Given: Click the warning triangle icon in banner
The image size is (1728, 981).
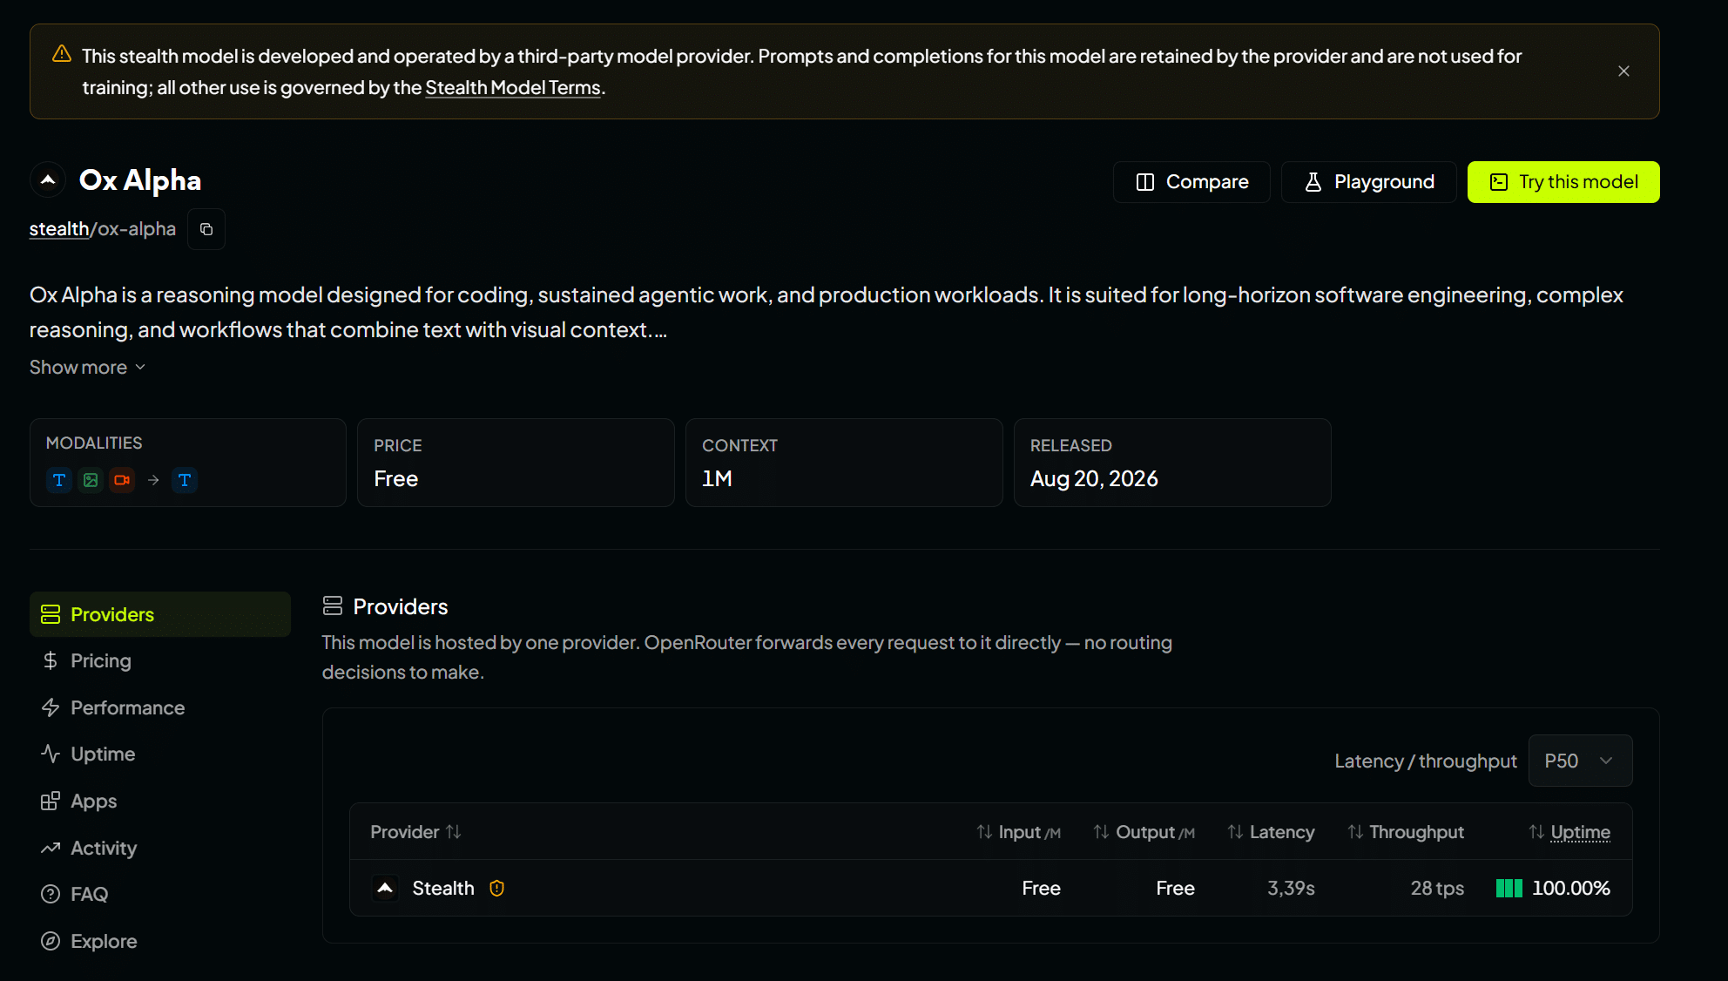Looking at the screenshot, I should tap(62, 54).
